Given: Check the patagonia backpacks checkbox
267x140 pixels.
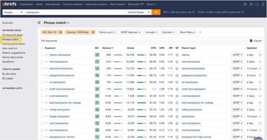Looking at the screenshot, I should [42, 75].
